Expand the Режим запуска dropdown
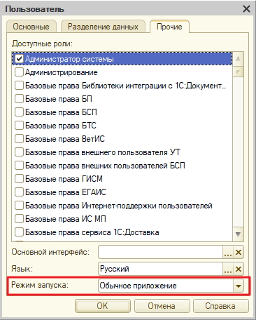Screen dimensions: 256x320 (x=239, y=286)
